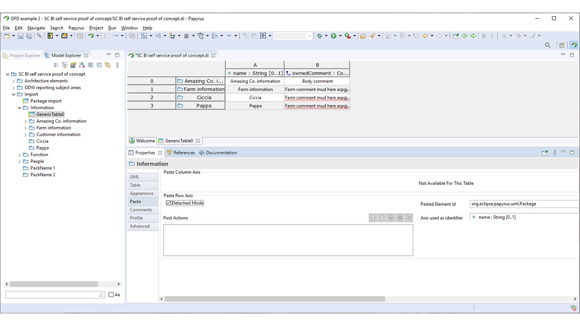This screenshot has height=326, width=580.
Task: Click the Open Task folder icon
Action: pos(363,36)
